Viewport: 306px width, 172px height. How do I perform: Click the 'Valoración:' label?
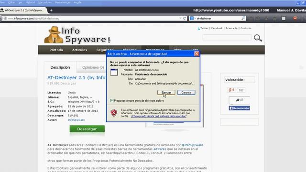pyautogui.click(x=235, y=80)
